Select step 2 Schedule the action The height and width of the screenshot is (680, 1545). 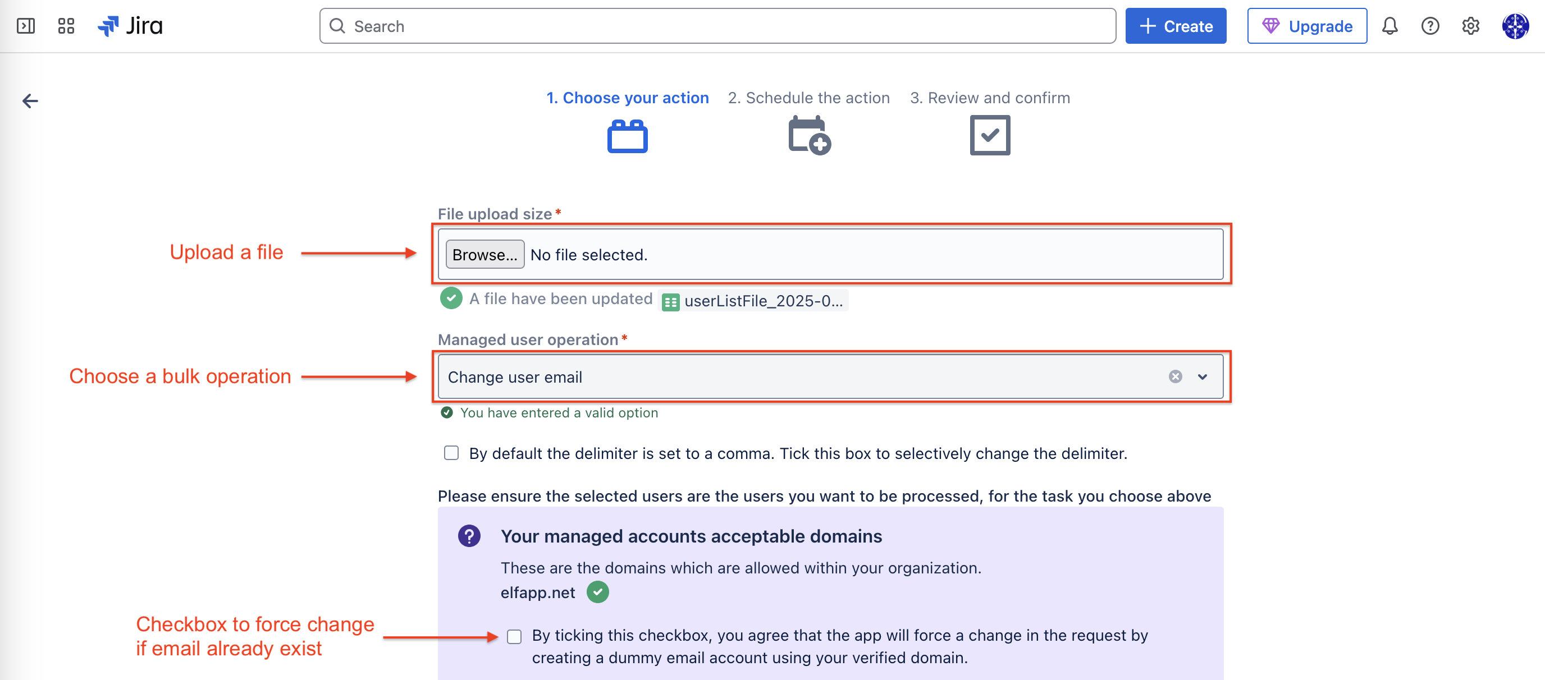pyautogui.click(x=808, y=97)
